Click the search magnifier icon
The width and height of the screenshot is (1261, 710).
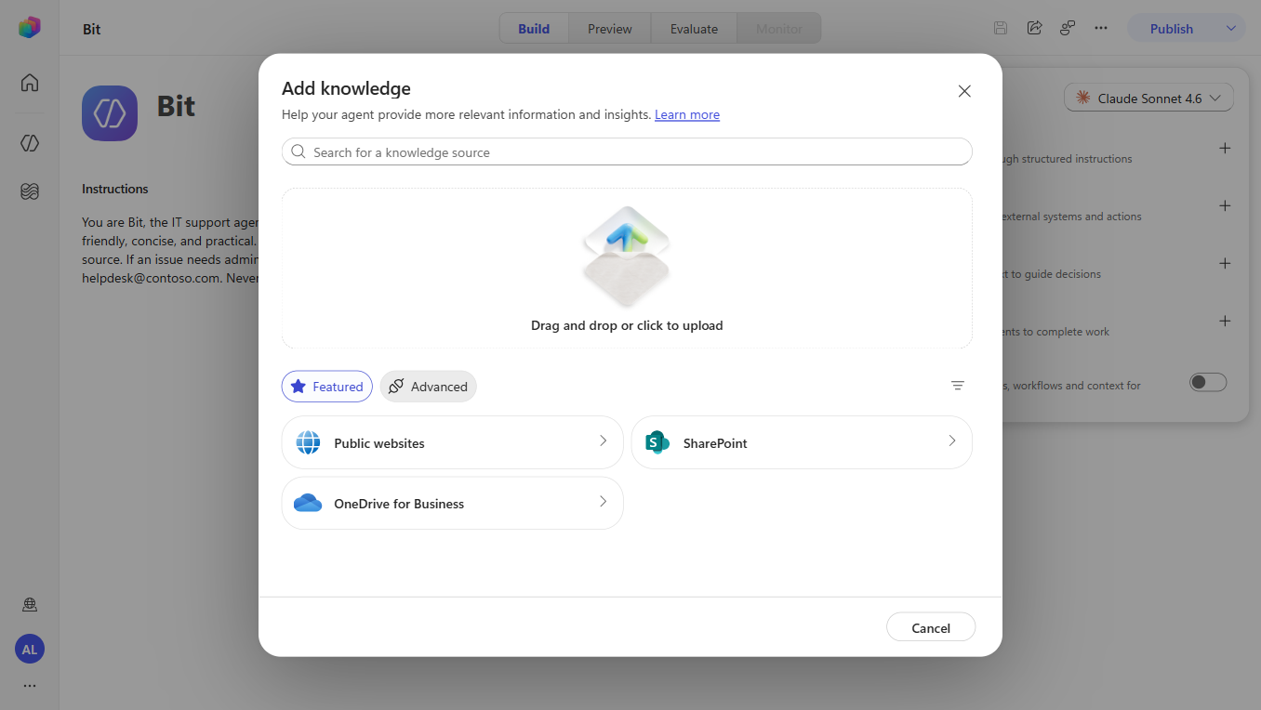click(x=299, y=151)
